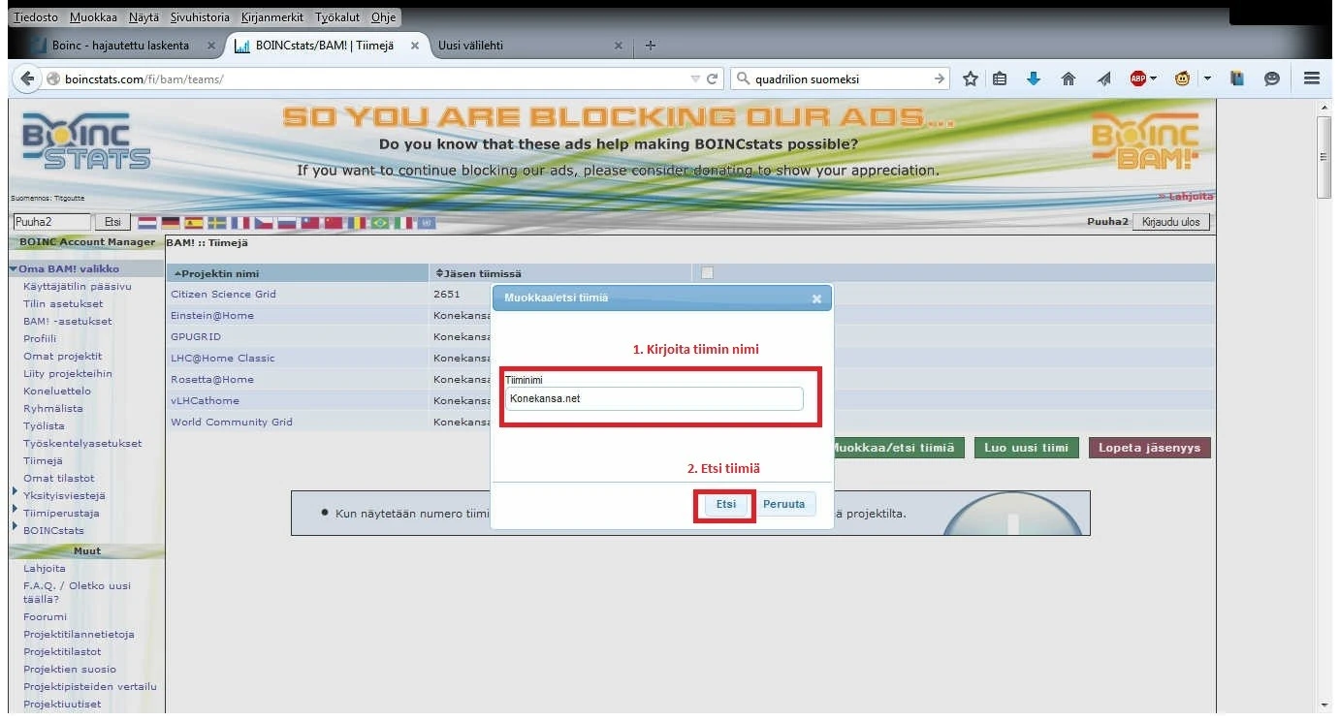Go back with the browser back arrow
This screenshot has width=1340, height=721.
coord(26,79)
